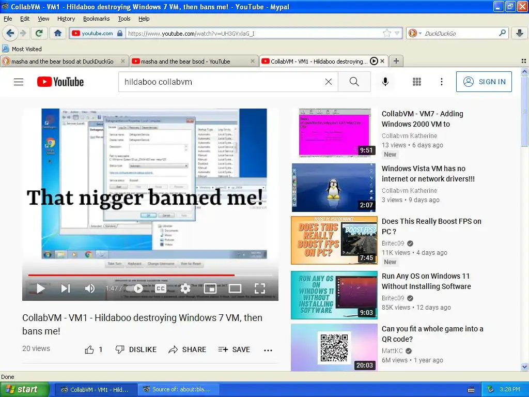
Task: Open the URL history dropdown arrow
Action: tap(397, 33)
